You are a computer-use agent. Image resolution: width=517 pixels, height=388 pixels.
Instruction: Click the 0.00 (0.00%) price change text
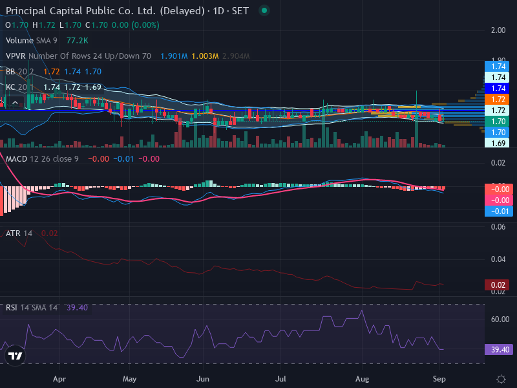tap(136, 25)
